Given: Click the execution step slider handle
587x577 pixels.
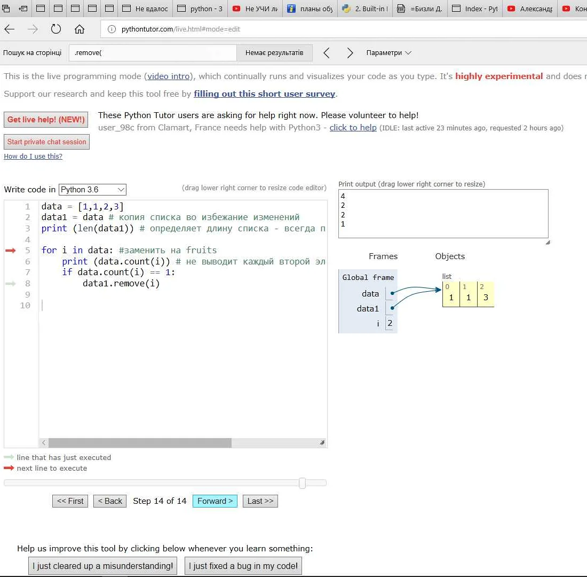Looking at the screenshot, I should pyautogui.click(x=302, y=483).
